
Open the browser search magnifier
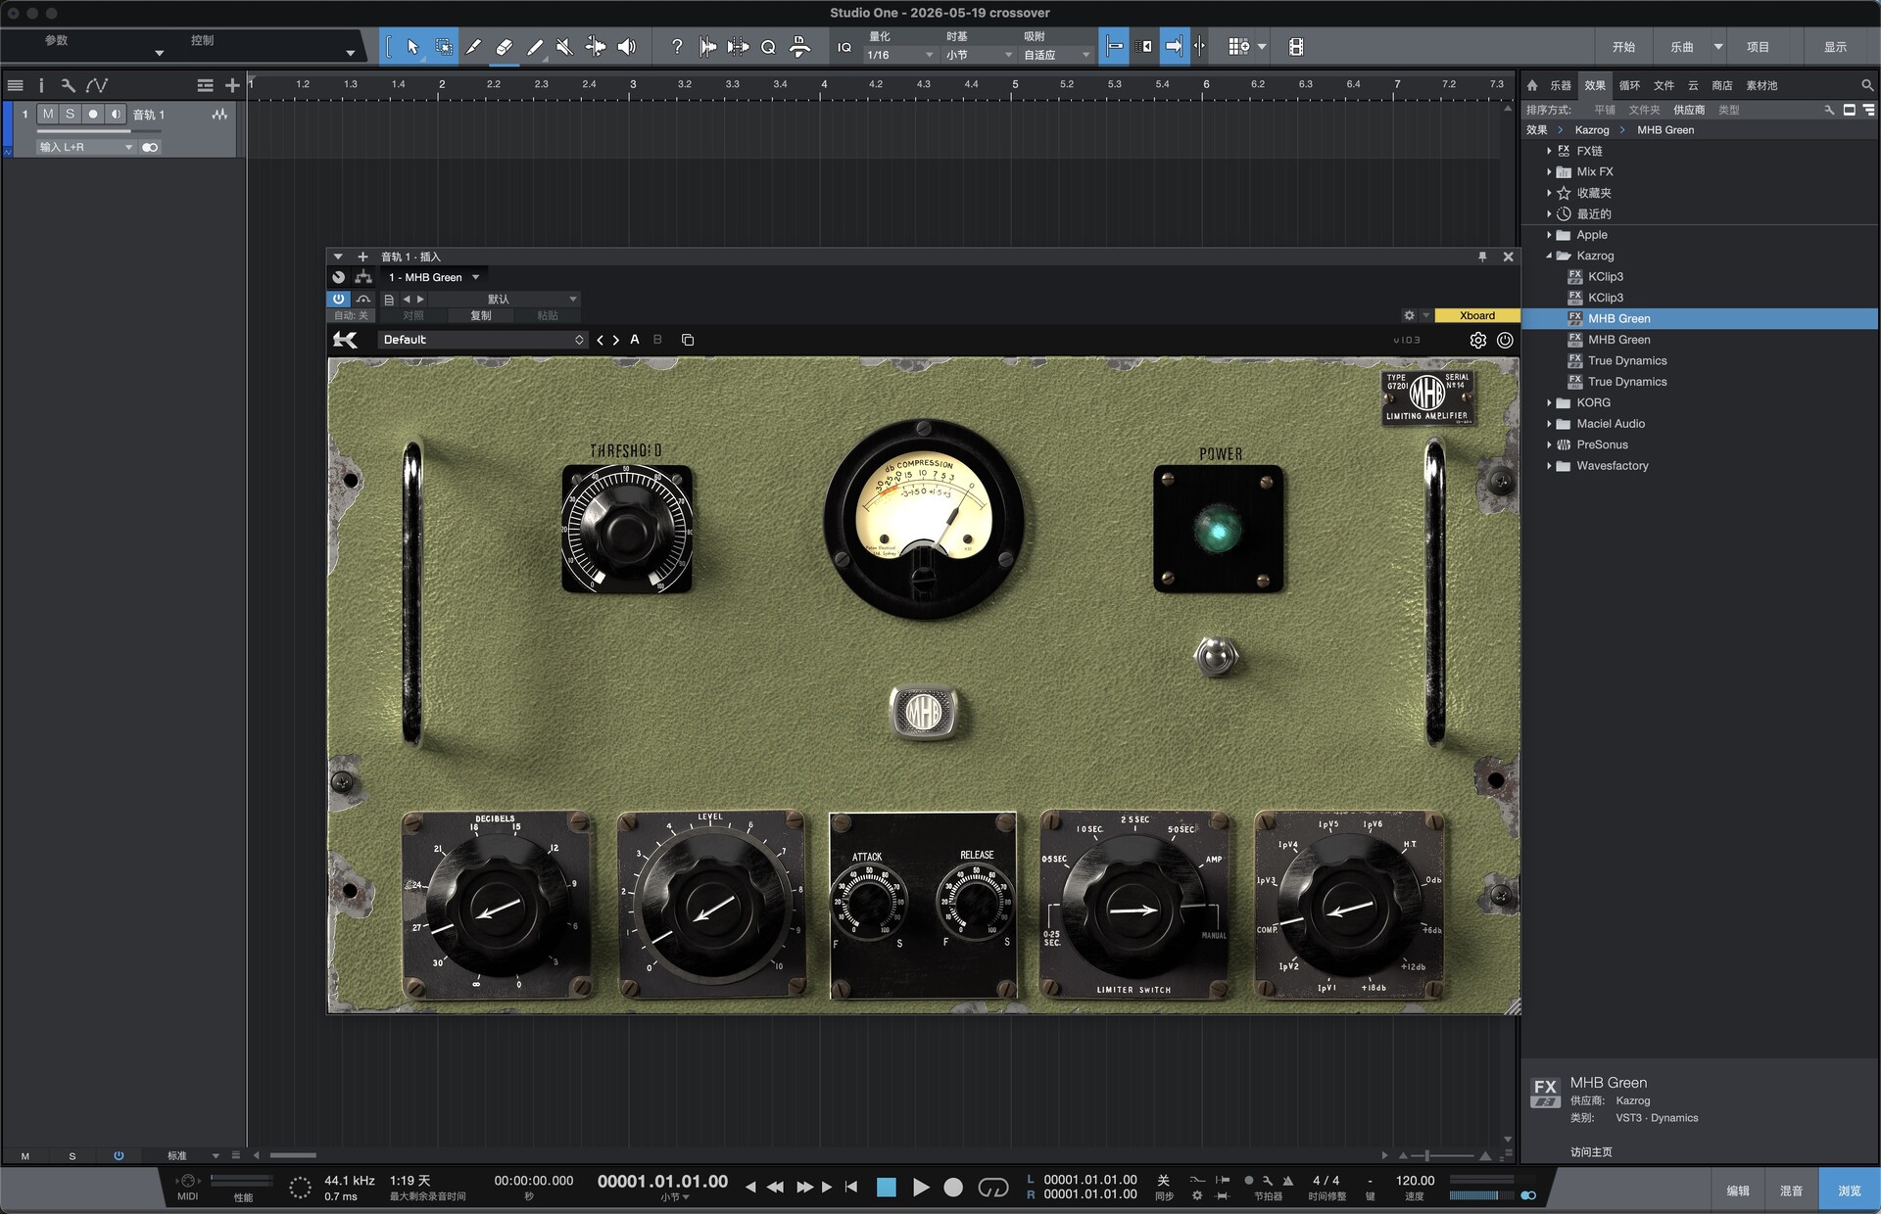tap(1867, 85)
